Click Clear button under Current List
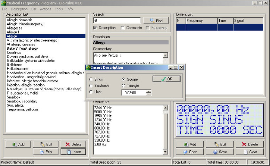This screenshot has width=270, height=166. tap(249, 152)
